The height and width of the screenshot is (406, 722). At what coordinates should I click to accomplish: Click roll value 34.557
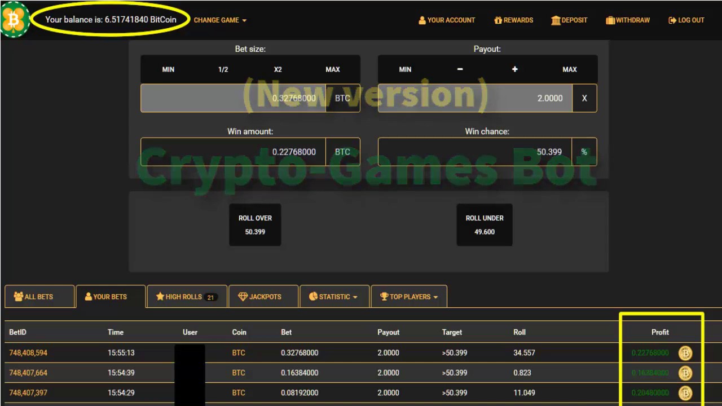click(x=524, y=353)
